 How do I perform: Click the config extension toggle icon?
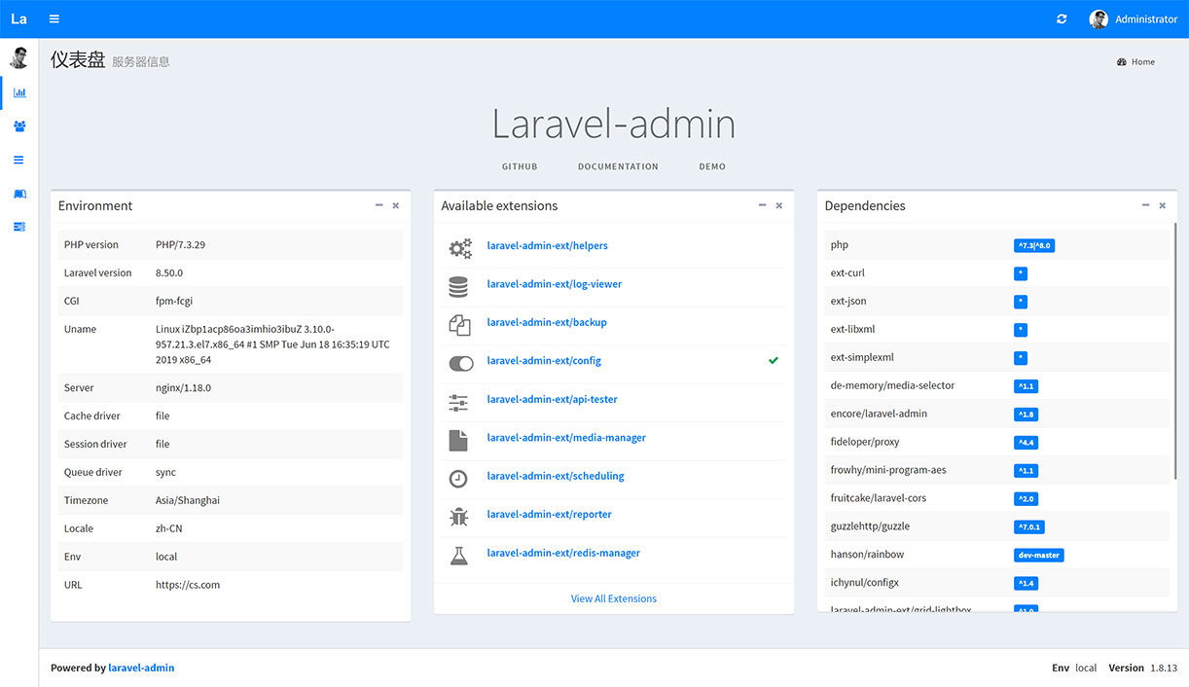460,362
